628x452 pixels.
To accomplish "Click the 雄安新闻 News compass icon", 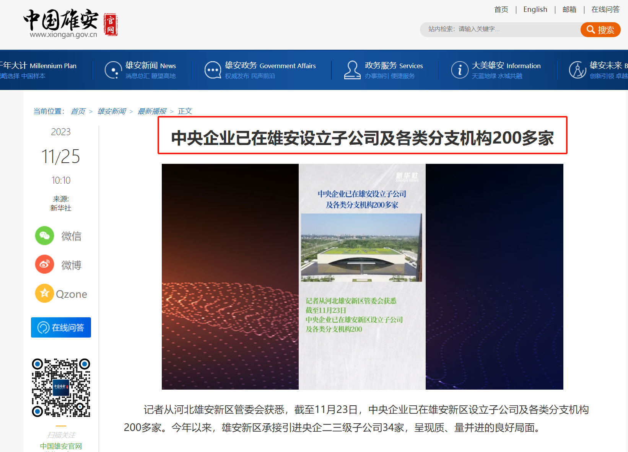I will pyautogui.click(x=113, y=70).
